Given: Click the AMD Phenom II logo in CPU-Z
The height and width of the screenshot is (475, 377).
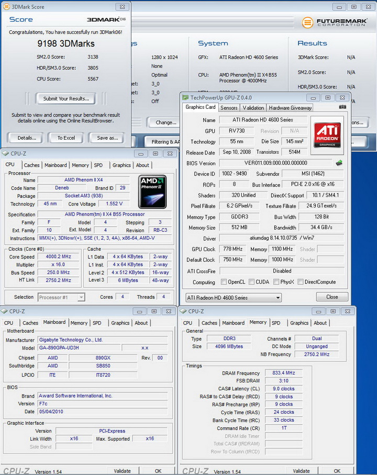Looking at the screenshot, I should [152, 192].
